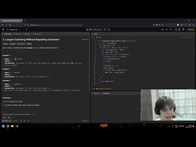Switch to the Editorial tab
The height and width of the screenshot is (147, 196).
pyautogui.click(x=17, y=34)
